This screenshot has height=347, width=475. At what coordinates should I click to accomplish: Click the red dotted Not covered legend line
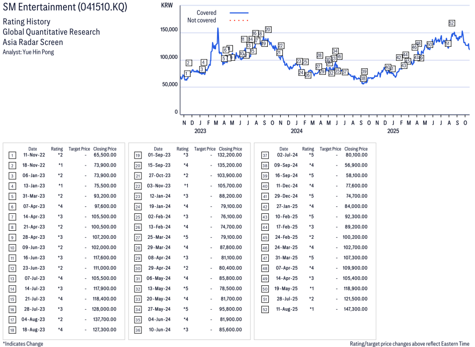pyautogui.click(x=239, y=20)
